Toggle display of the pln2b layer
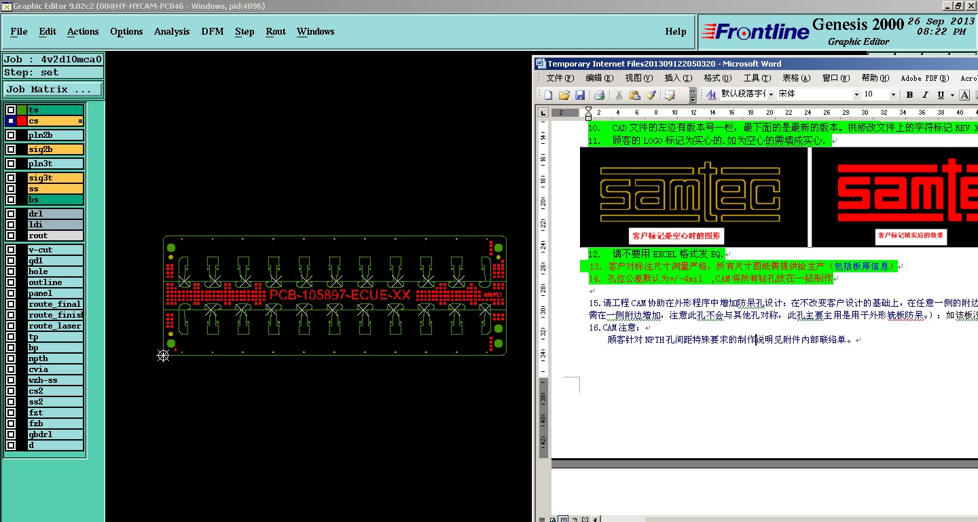 11,135
